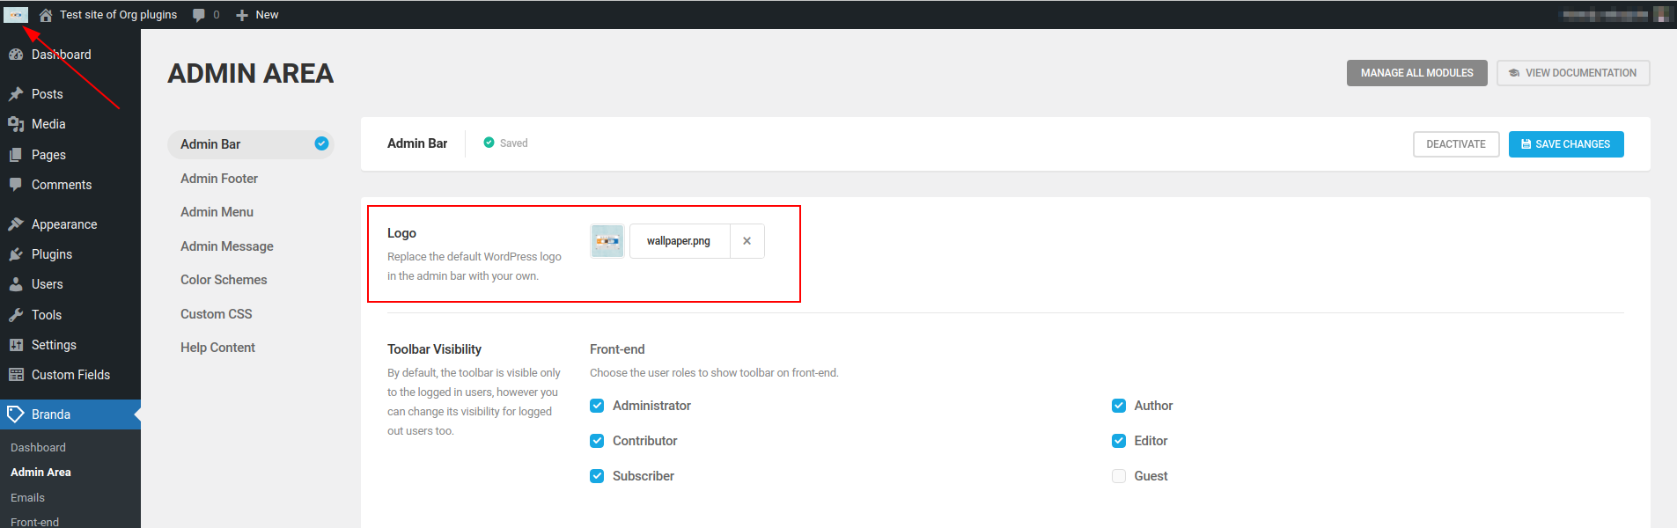Click the Posts pin icon

[x=16, y=94]
